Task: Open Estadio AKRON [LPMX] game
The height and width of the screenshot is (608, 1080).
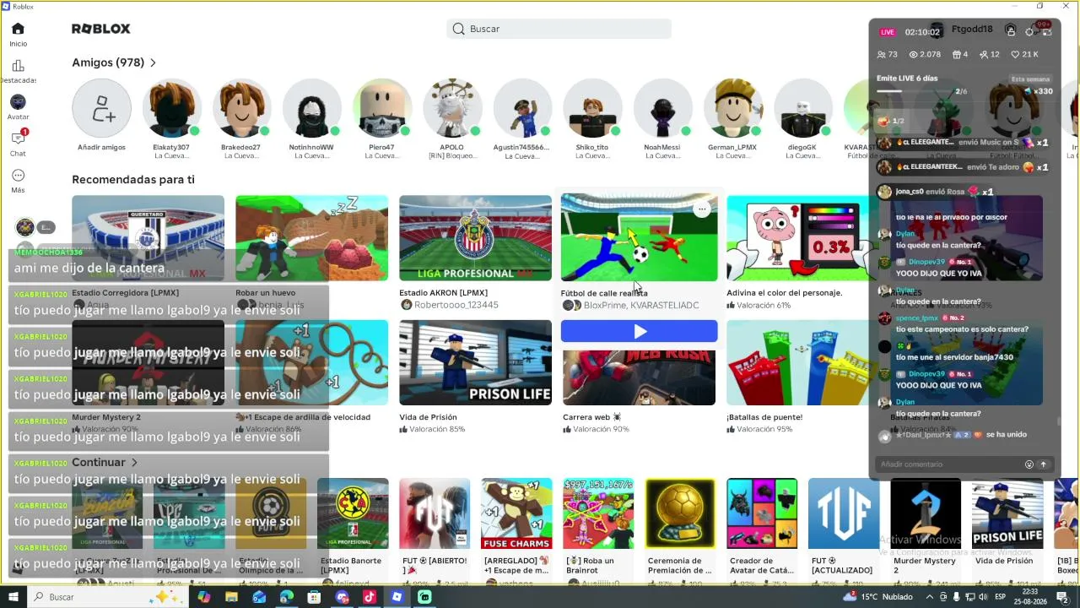Action: [475, 238]
